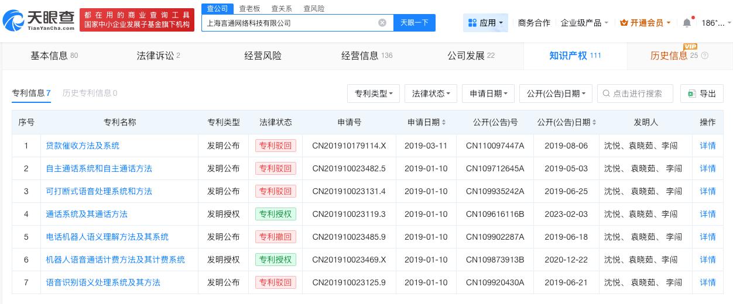Open patent 贷款催收方法及系统

pos(83,146)
